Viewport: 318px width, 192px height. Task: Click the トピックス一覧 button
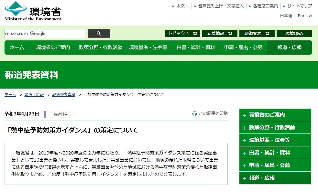pyautogui.click(x=183, y=34)
